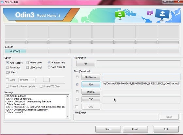Start the flashing with Start button
The image size is (183, 135).
(x=108, y=129)
